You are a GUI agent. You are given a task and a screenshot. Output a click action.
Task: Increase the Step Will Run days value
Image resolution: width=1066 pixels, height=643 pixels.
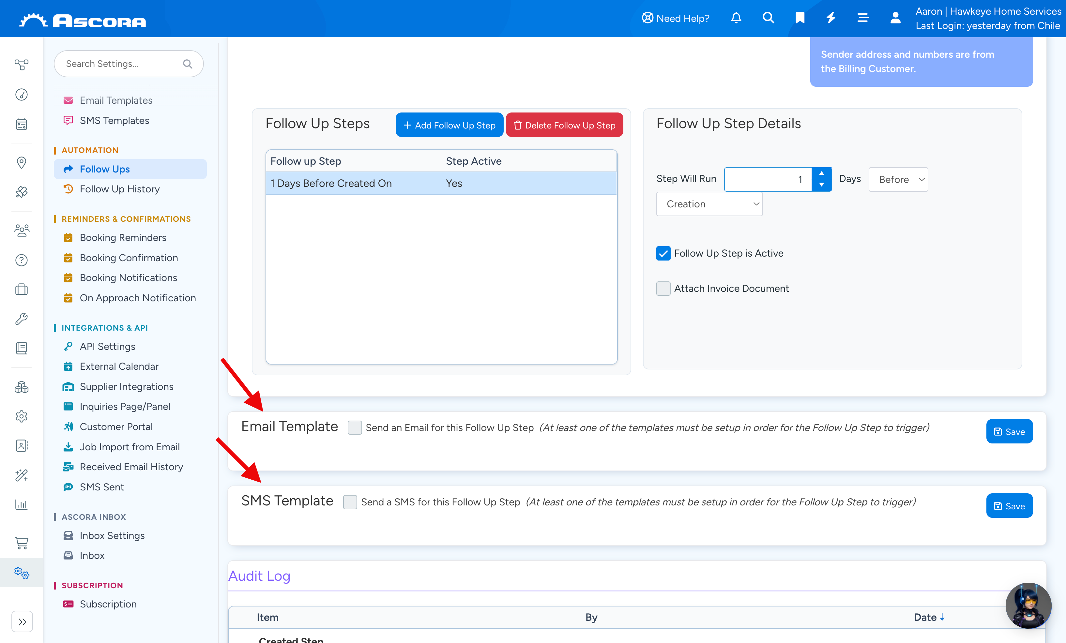[x=821, y=173]
